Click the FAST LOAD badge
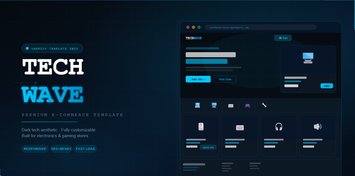 [85, 149]
